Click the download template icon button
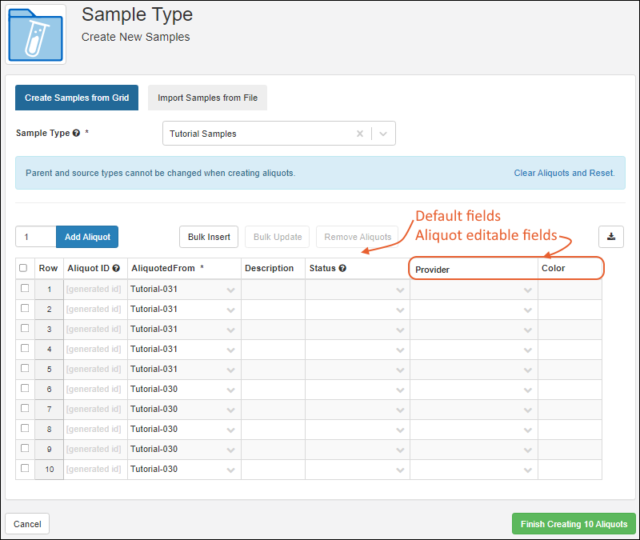640x540 pixels. (x=610, y=237)
